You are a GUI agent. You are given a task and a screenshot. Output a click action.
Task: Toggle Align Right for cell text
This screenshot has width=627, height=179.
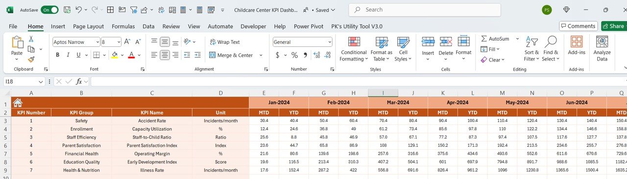click(x=176, y=55)
